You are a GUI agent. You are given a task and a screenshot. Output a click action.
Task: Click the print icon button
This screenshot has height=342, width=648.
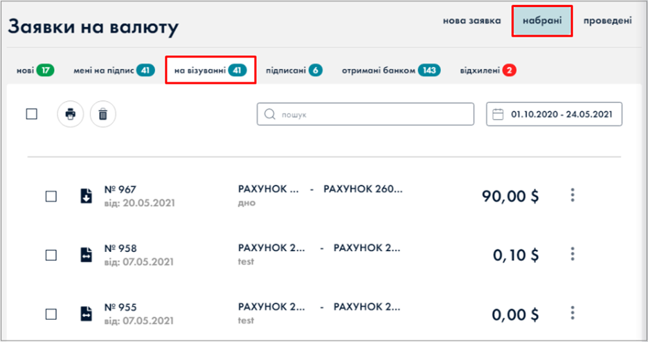point(70,114)
